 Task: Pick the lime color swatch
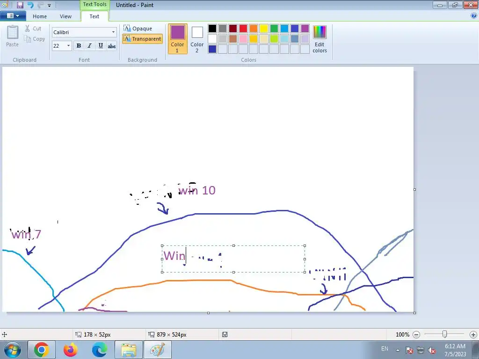point(274,39)
